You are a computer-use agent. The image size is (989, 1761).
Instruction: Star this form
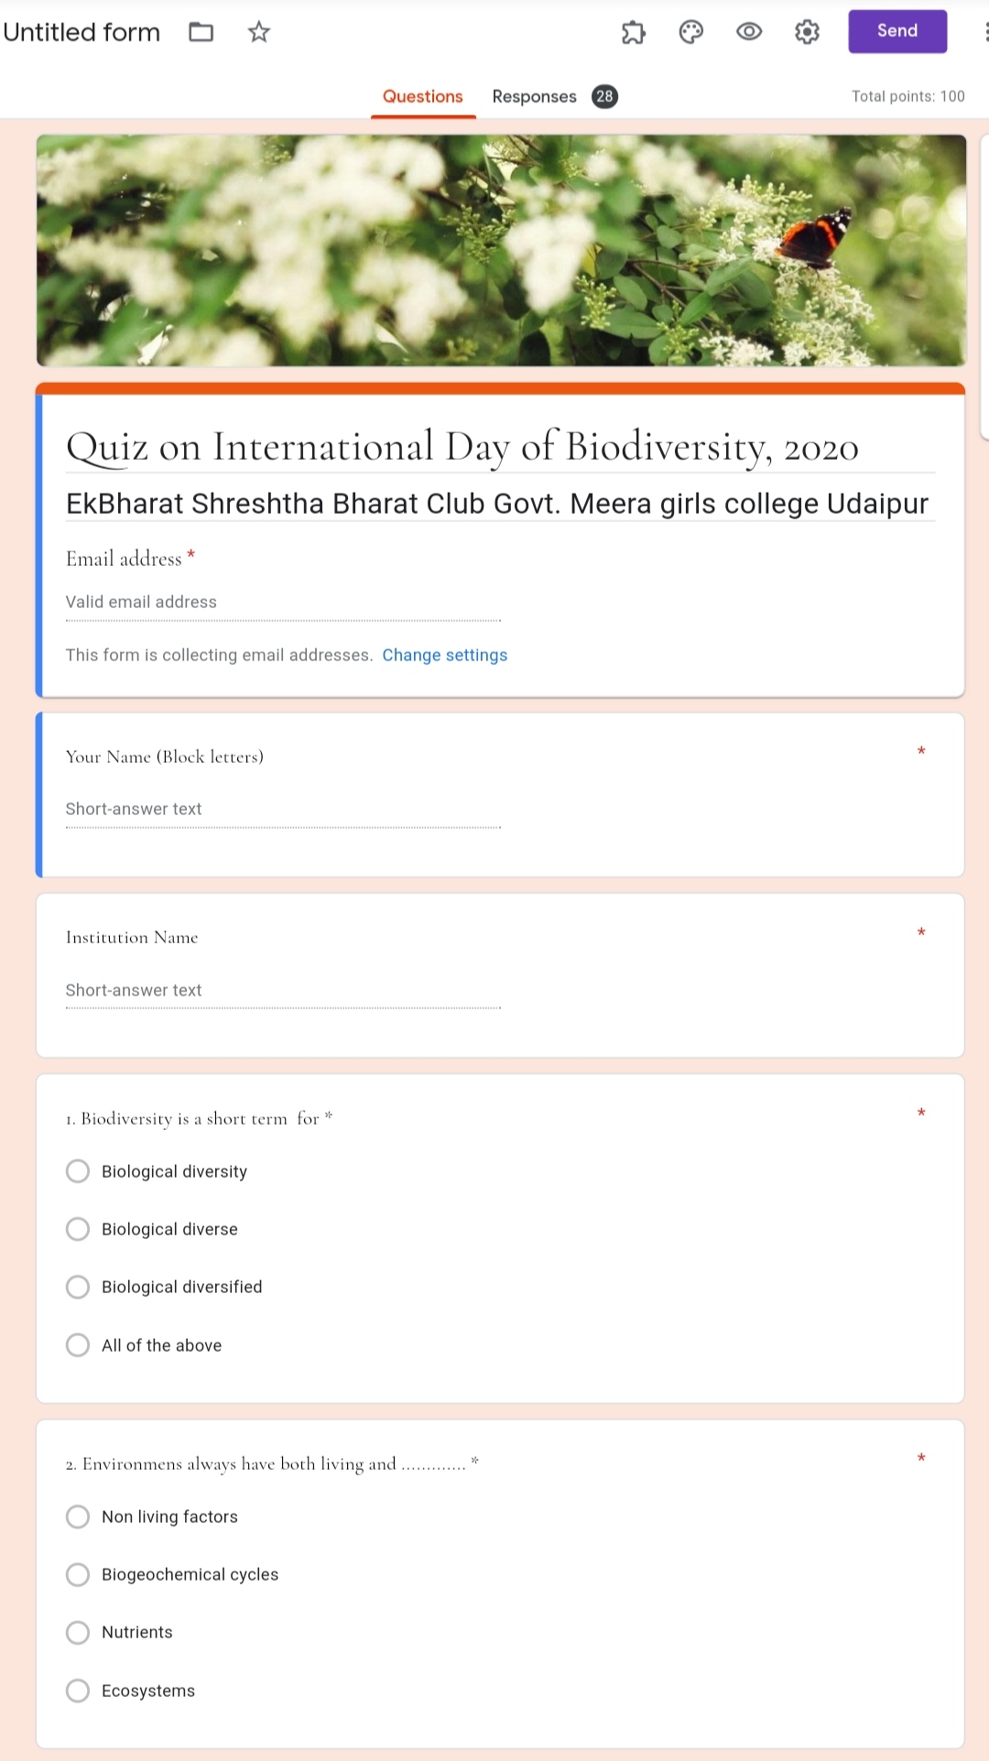259,32
